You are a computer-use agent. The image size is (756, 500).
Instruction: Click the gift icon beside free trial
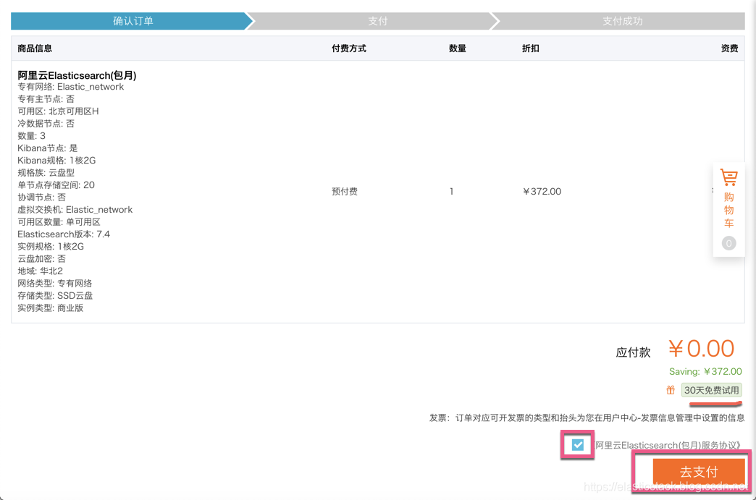pos(670,390)
